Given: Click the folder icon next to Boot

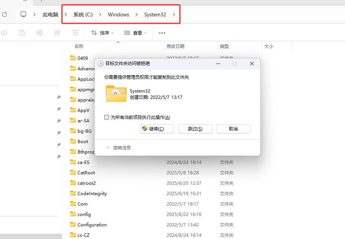Looking at the screenshot, I should click(73, 141).
